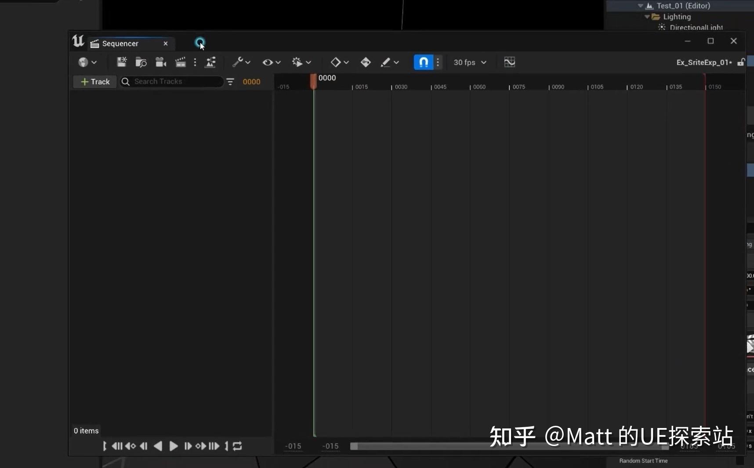The height and width of the screenshot is (468, 754).
Task: Click the Search Tracks field
Action: click(x=172, y=82)
